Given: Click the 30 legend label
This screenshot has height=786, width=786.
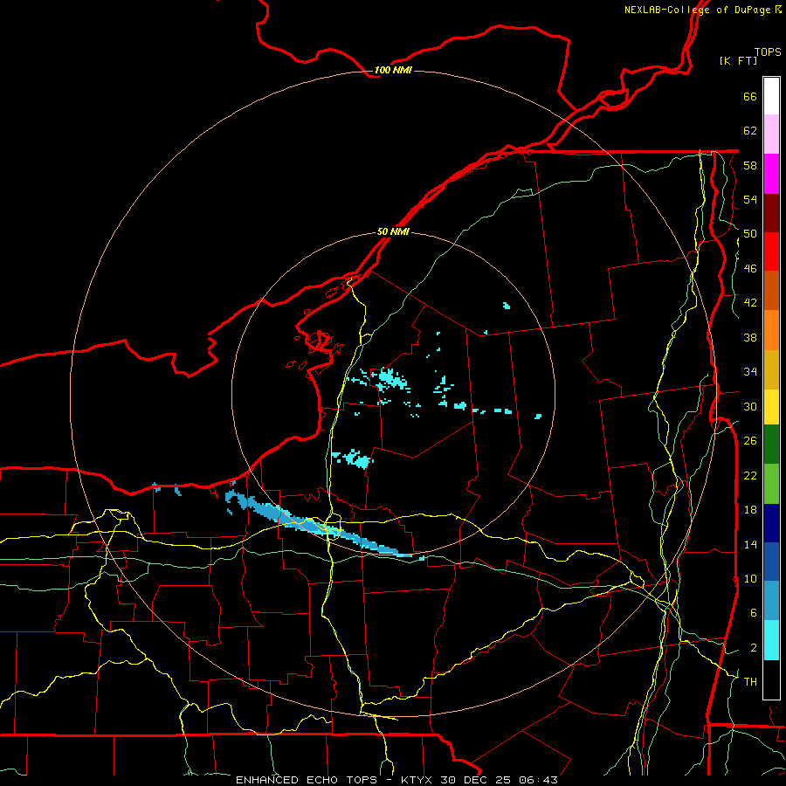Looking at the screenshot, I should 750,406.
